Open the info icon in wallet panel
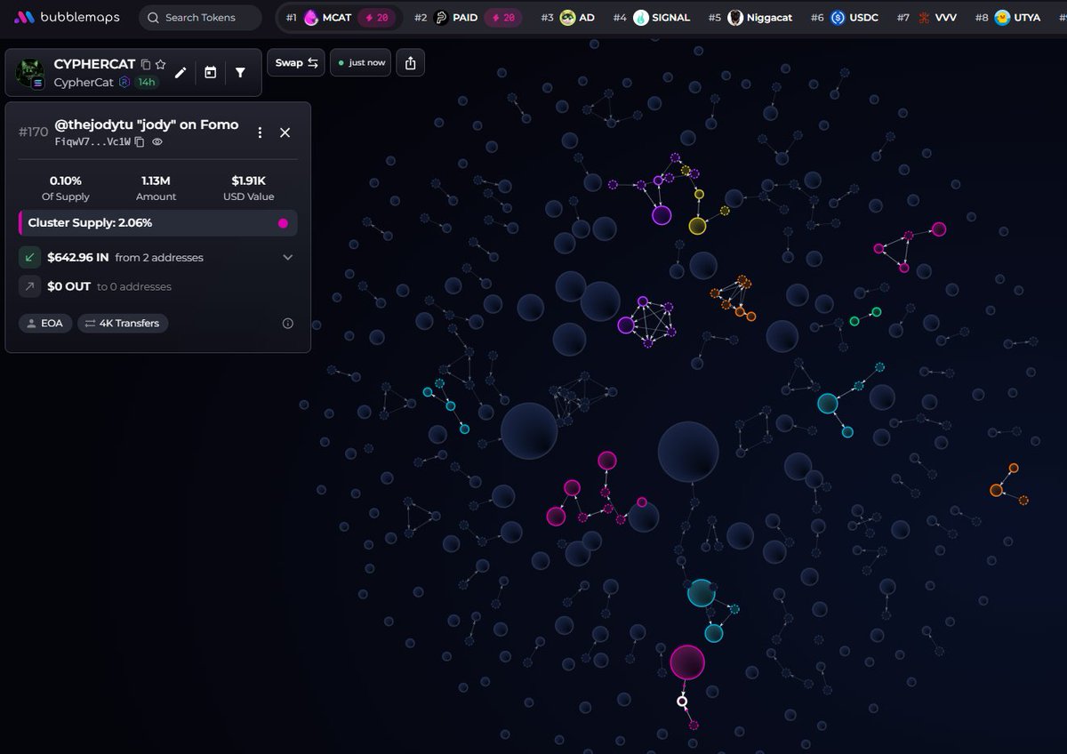 point(287,324)
